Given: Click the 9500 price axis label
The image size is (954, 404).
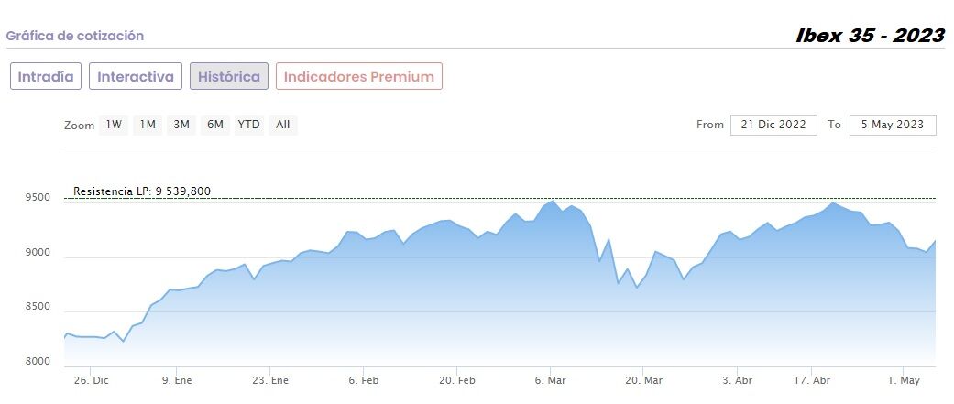Looking at the screenshot, I should 38,198.
